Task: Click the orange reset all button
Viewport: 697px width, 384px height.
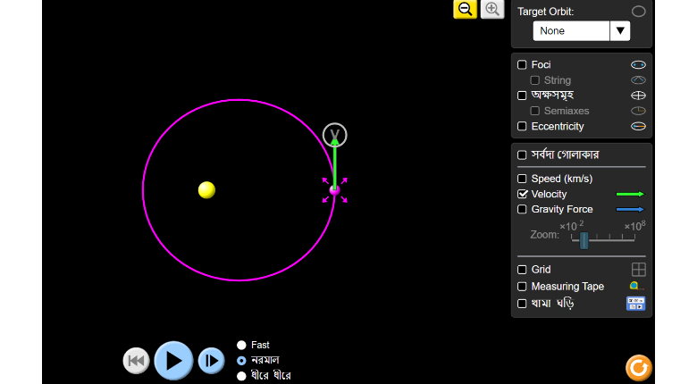Action: click(x=638, y=367)
